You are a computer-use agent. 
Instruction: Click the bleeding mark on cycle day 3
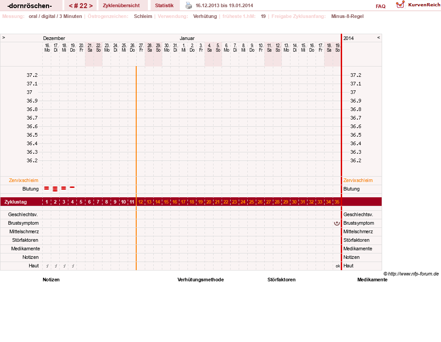click(63, 188)
